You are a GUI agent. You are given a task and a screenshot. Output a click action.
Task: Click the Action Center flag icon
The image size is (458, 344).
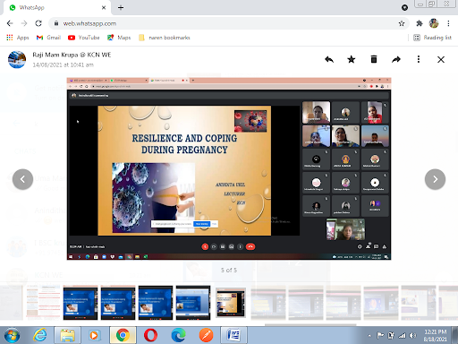click(x=380, y=336)
